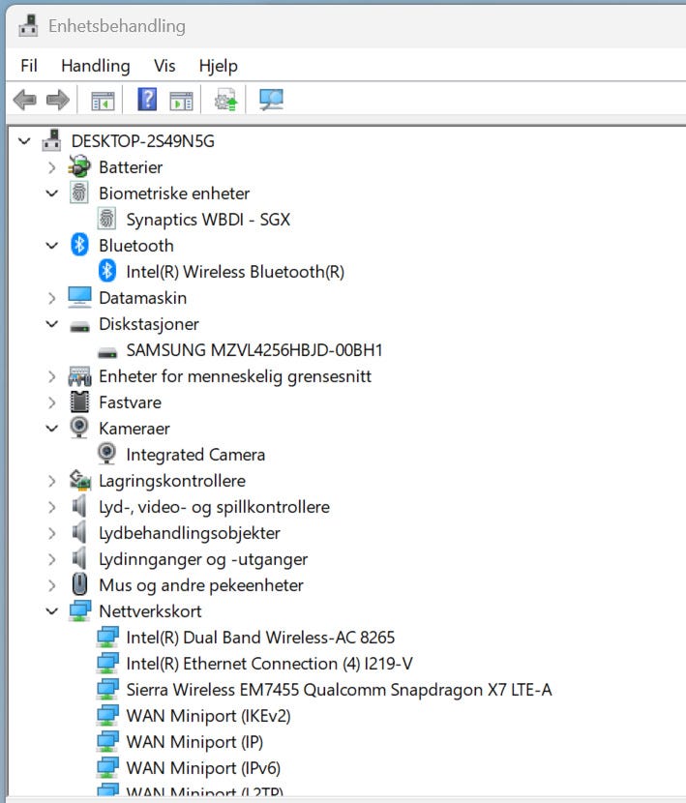This screenshot has width=686, height=803.
Task: Expand Enheter for menneskelig grensesnitt
Action: [51, 376]
